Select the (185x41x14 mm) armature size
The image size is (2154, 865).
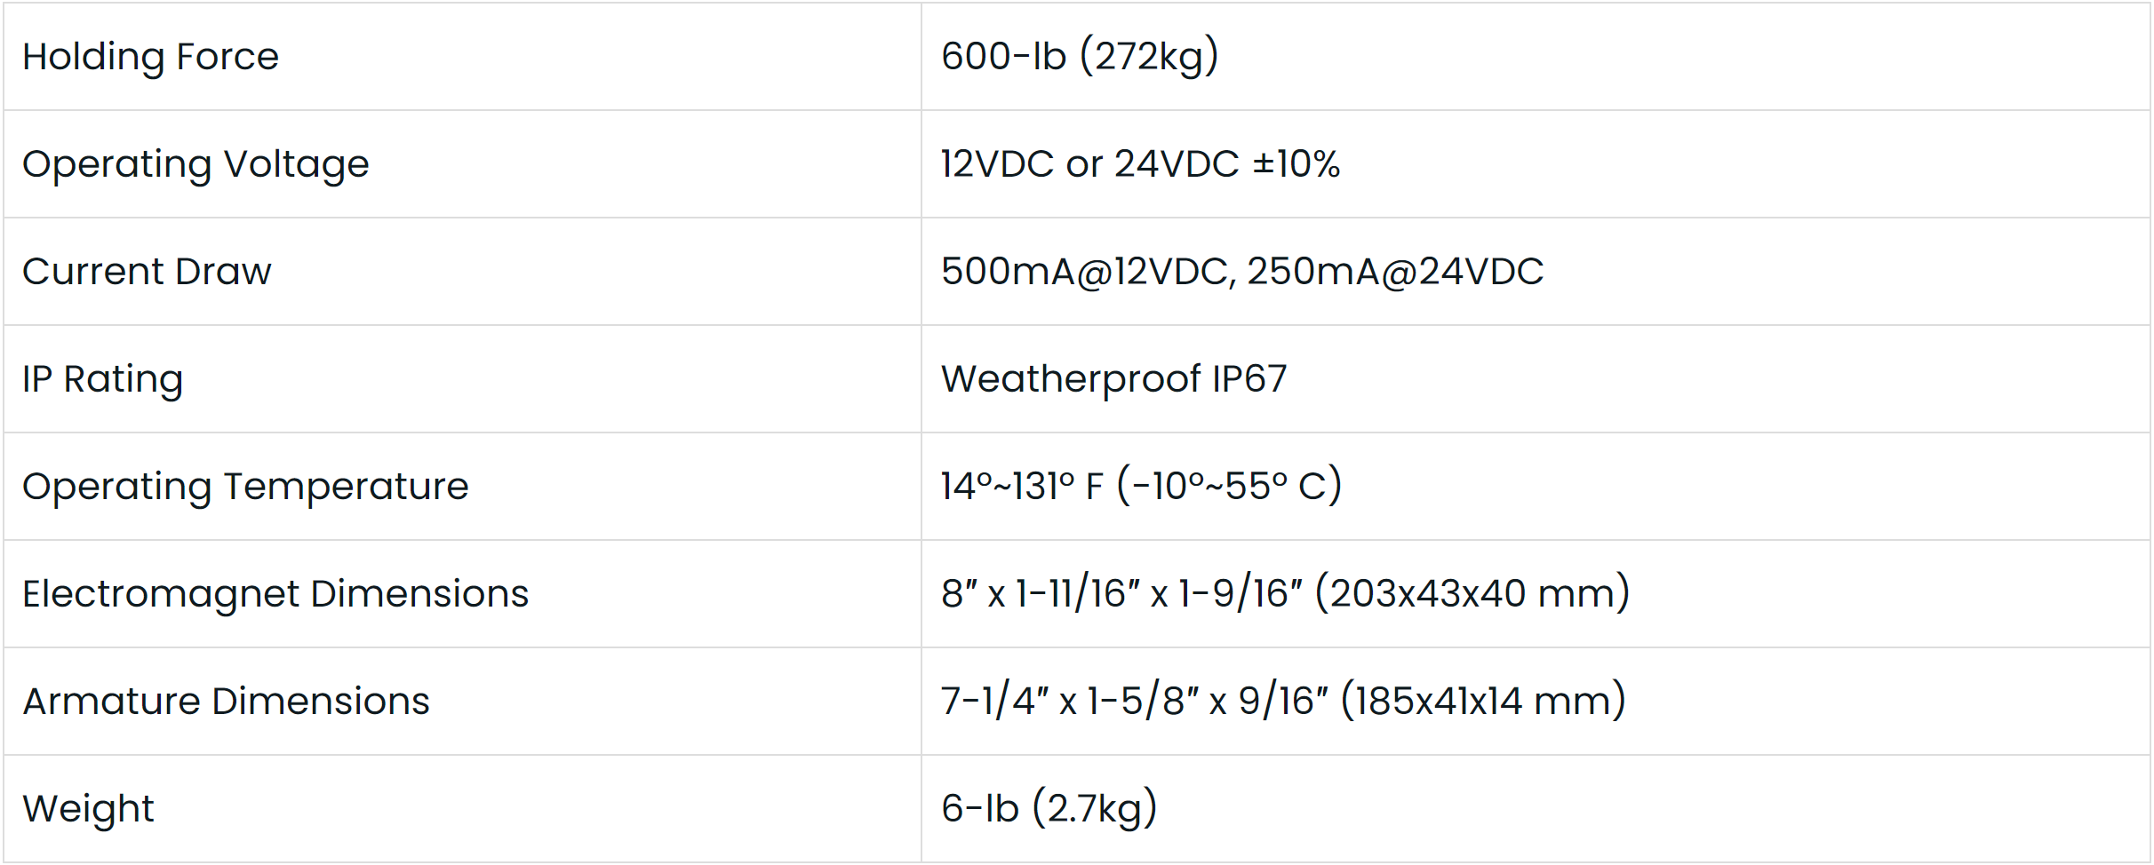pos(1483,702)
